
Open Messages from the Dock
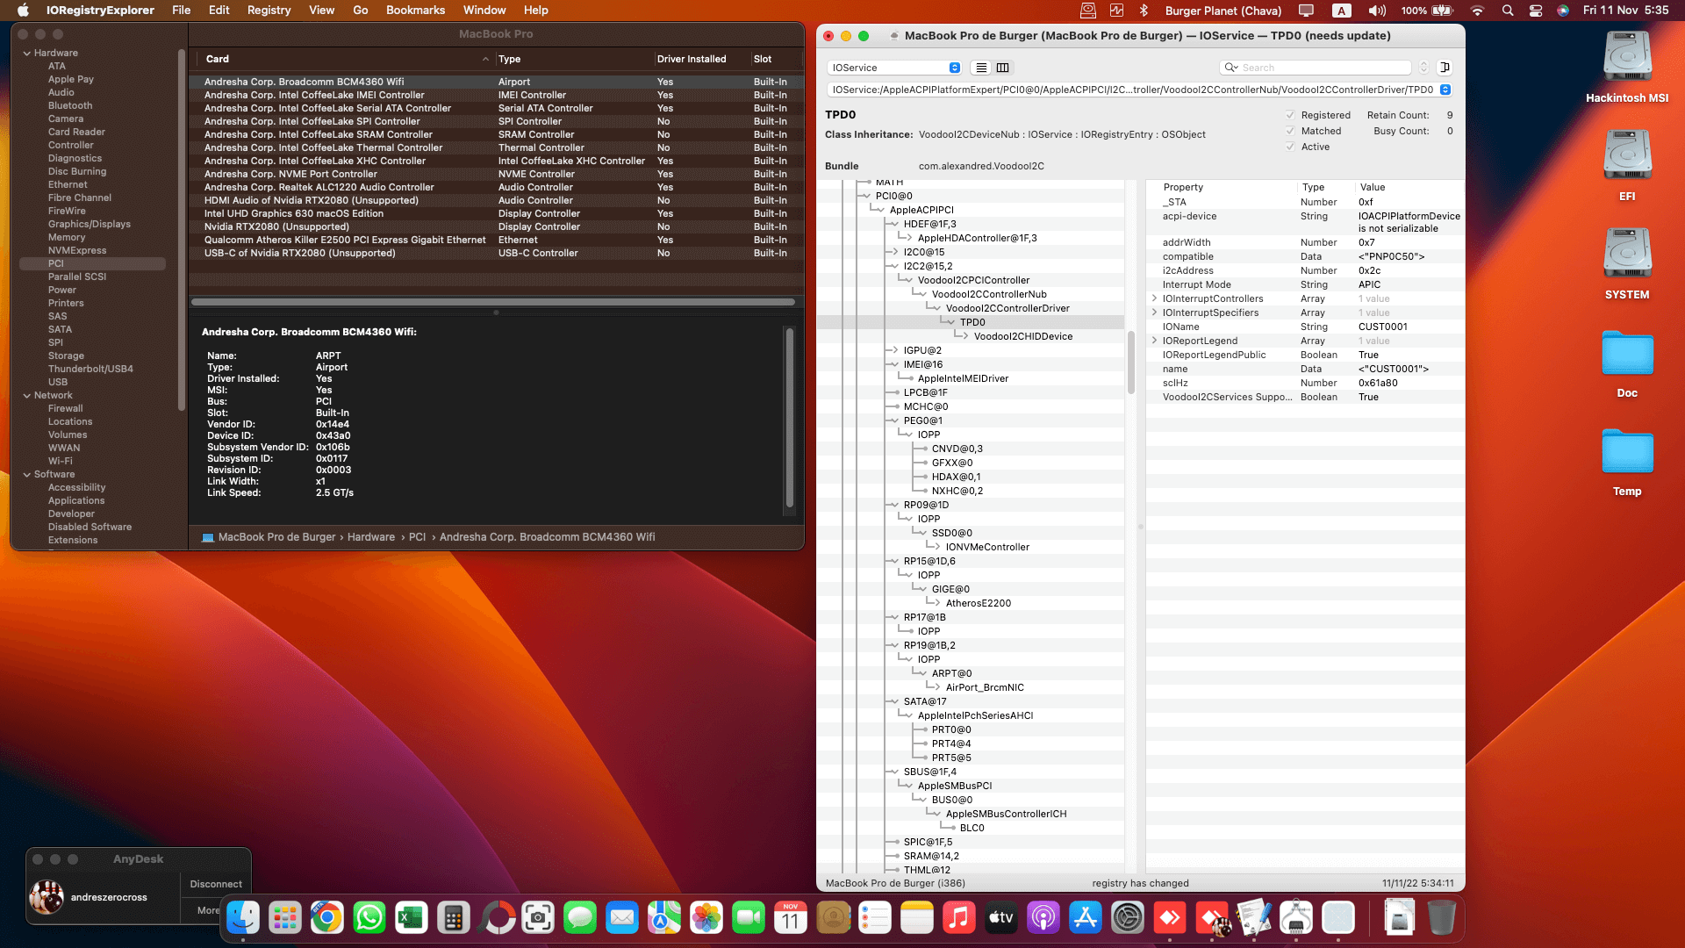click(x=580, y=918)
